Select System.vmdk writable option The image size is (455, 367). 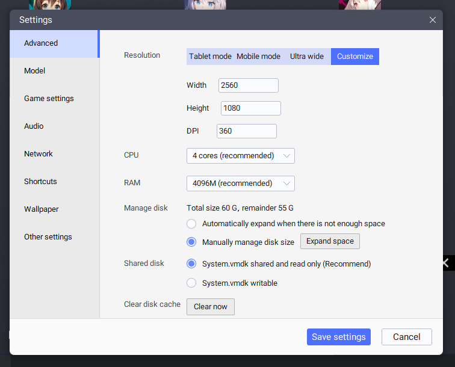click(191, 283)
